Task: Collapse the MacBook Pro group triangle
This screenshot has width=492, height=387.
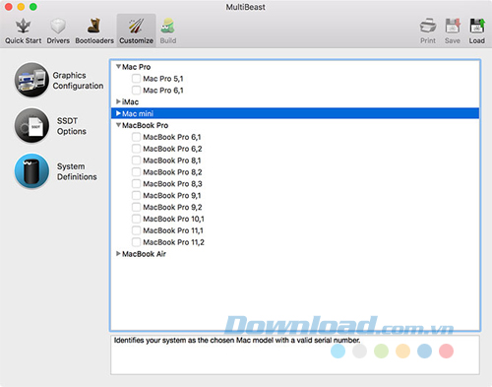Action: click(118, 125)
